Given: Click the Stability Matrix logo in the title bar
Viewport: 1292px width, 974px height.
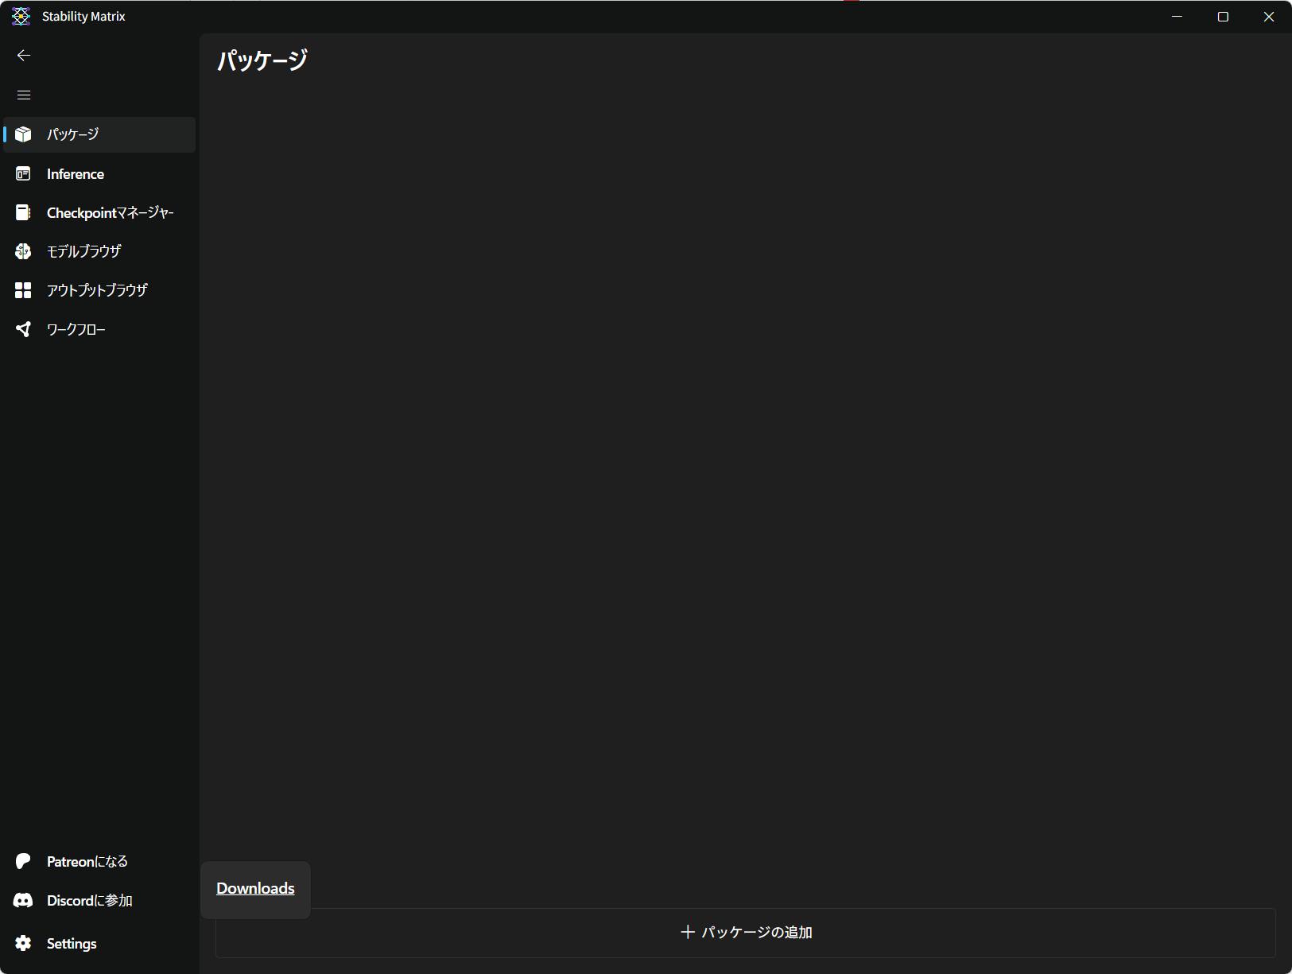Looking at the screenshot, I should 21,17.
